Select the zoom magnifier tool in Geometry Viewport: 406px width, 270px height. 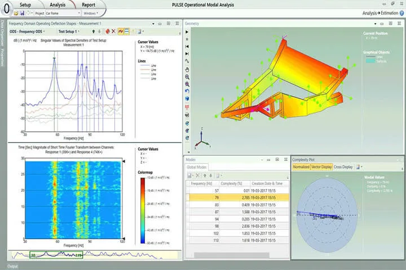[x=187, y=77]
